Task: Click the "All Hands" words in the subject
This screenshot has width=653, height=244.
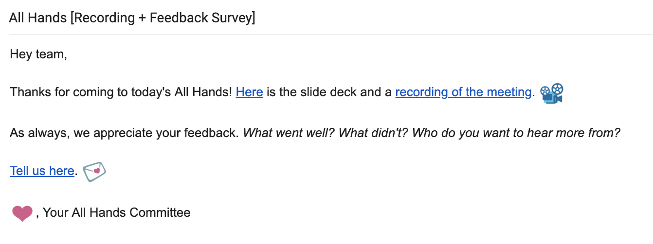Action: point(38,18)
